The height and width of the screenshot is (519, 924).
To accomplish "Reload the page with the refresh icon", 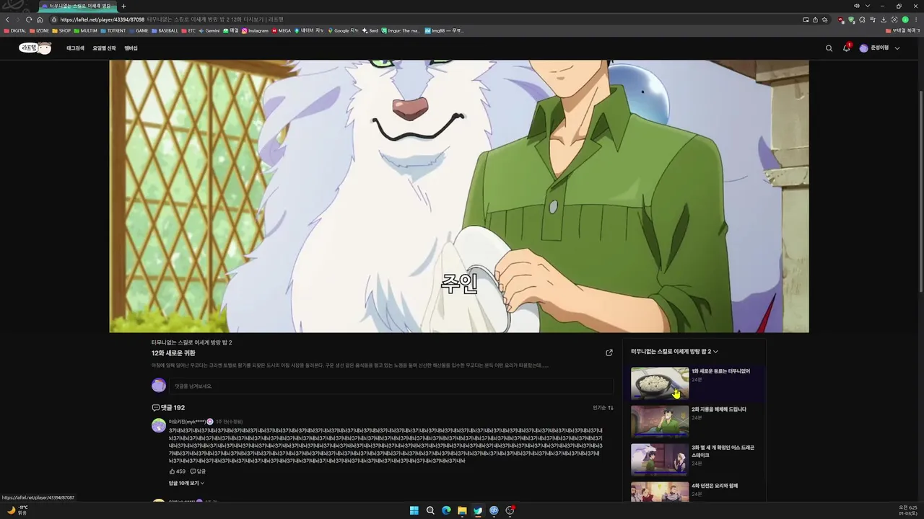I will click(29, 19).
